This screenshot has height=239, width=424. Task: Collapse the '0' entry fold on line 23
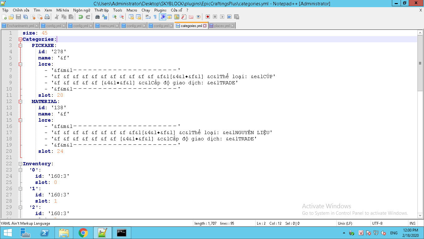[21, 170]
